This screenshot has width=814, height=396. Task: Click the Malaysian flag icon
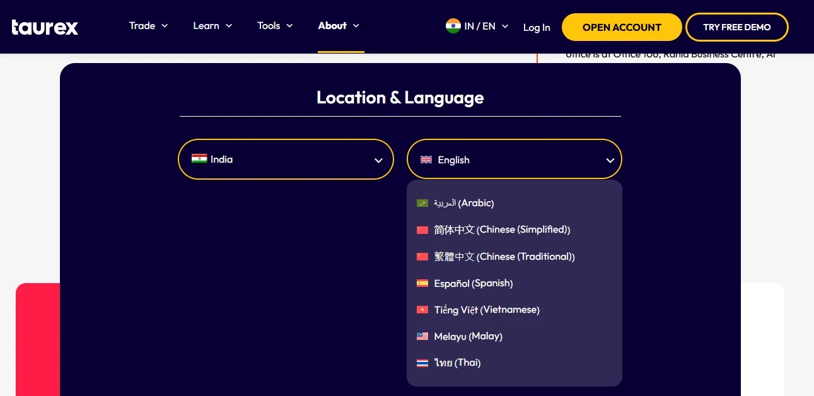pos(422,336)
